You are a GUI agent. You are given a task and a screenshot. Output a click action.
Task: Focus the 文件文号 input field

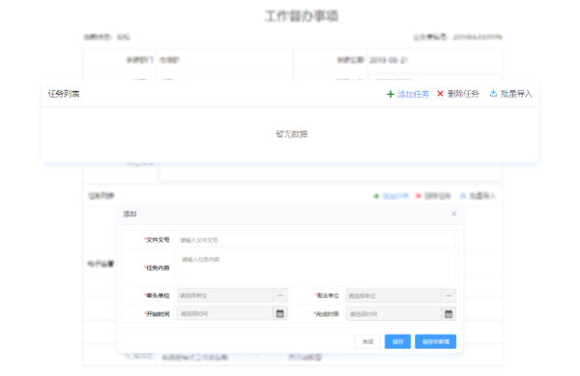[x=317, y=240]
